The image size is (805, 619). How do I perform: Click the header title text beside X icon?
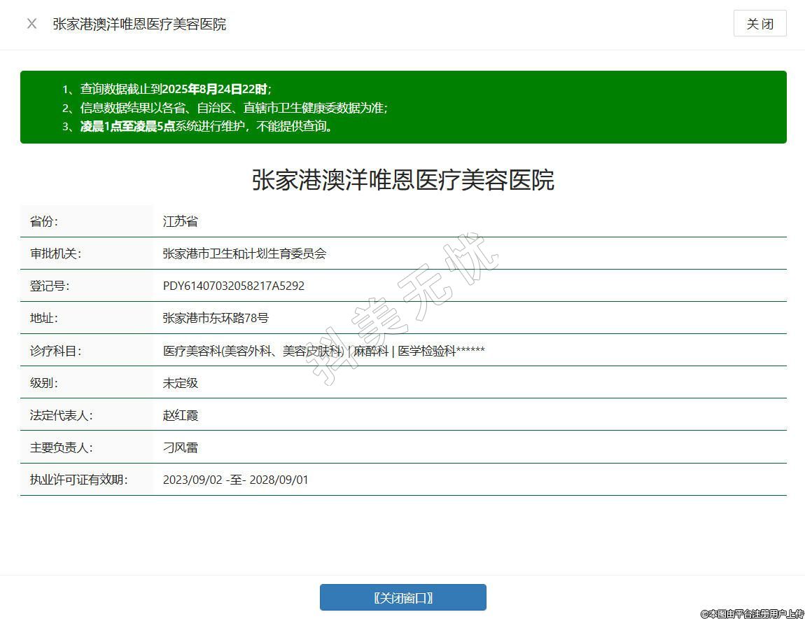point(139,24)
